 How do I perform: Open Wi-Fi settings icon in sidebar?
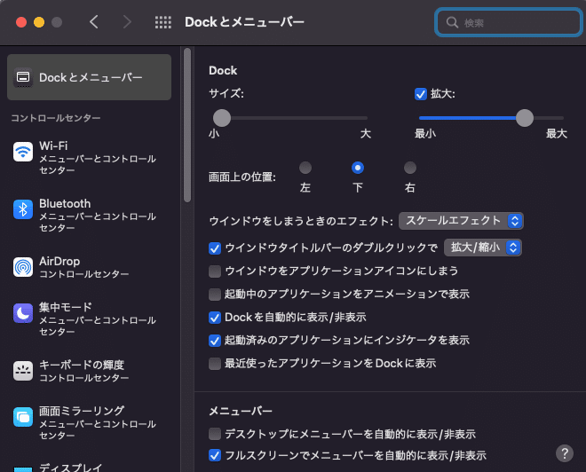click(x=23, y=152)
